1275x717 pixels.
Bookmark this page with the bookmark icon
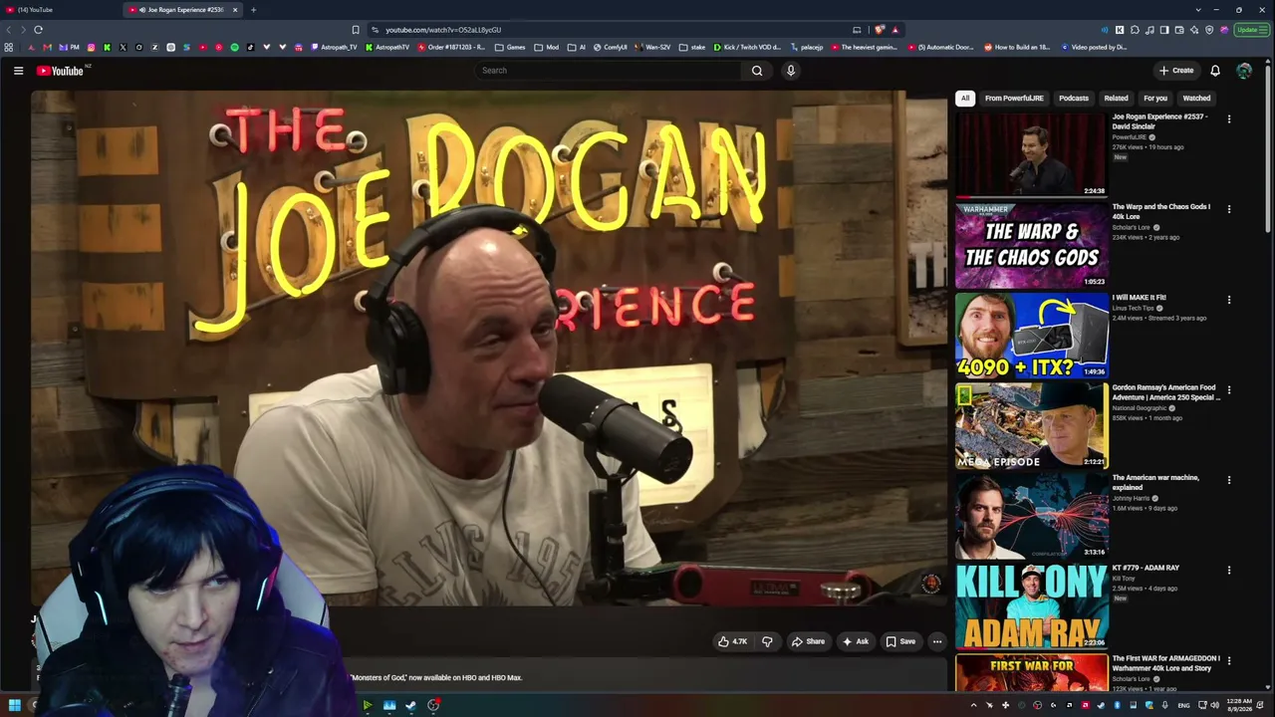[356, 30]
